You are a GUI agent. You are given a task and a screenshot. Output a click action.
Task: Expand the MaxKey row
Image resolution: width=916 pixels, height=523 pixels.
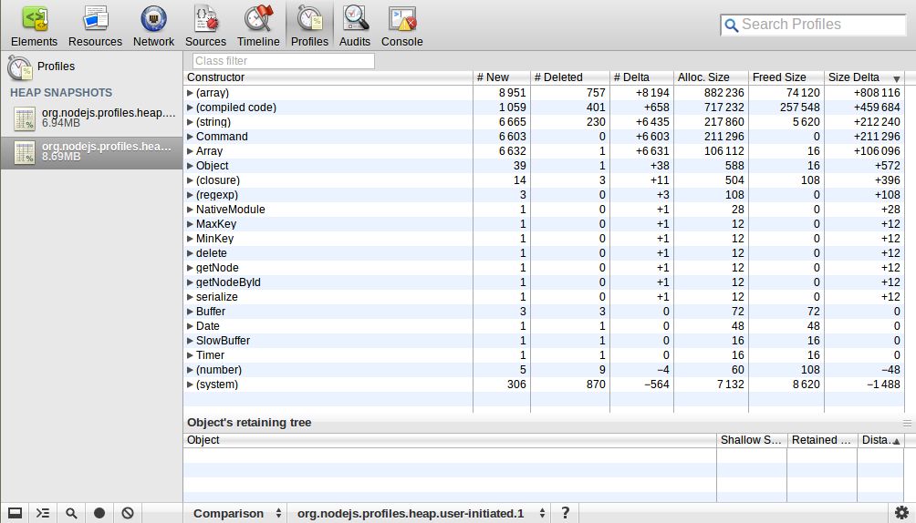pyautogui.click(x=190, y=224)
